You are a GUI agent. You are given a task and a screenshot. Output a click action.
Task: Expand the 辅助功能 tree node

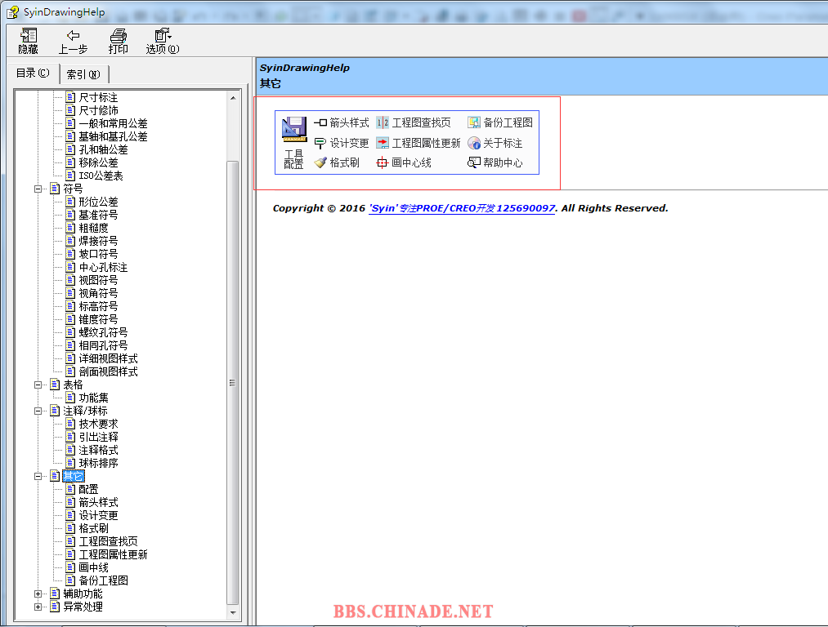coord(38,594)
